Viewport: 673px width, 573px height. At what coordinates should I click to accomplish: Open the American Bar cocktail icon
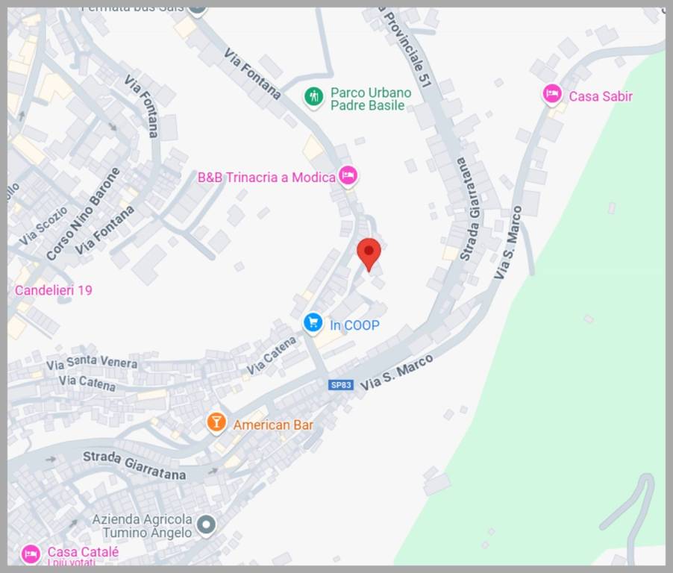216,423
